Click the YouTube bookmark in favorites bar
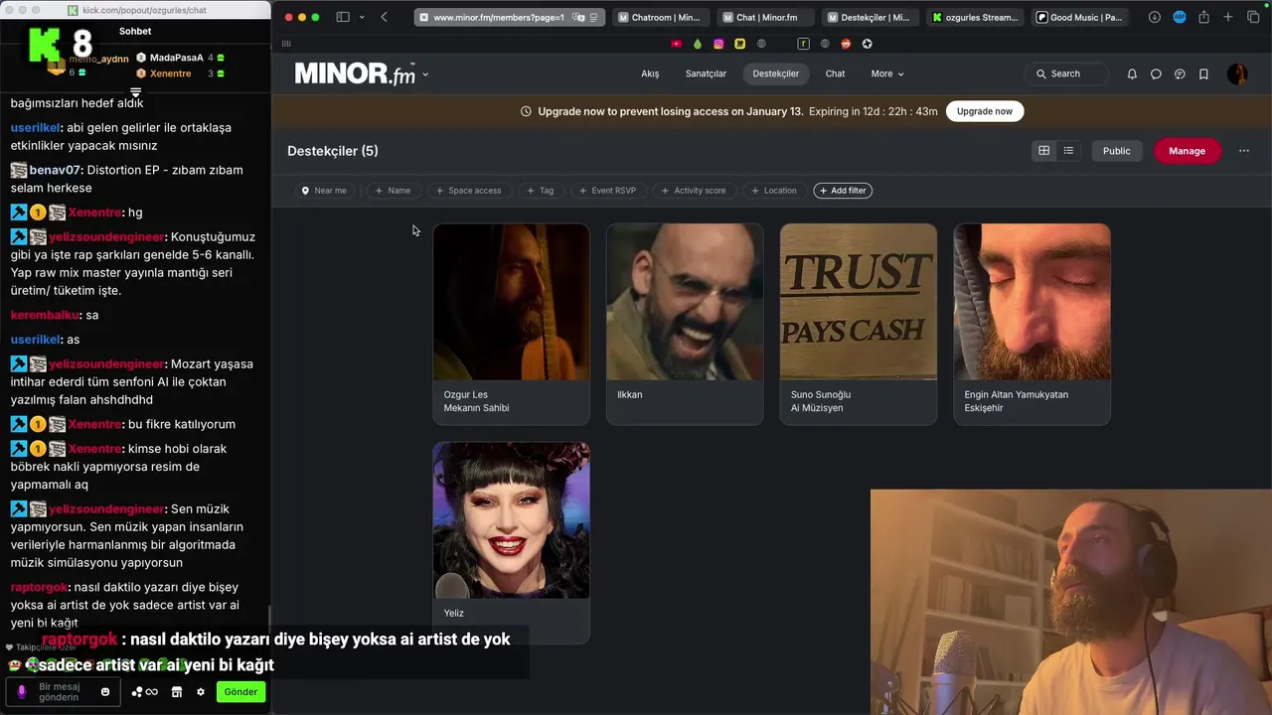The image size is (1272, 715). click(677, 44)
